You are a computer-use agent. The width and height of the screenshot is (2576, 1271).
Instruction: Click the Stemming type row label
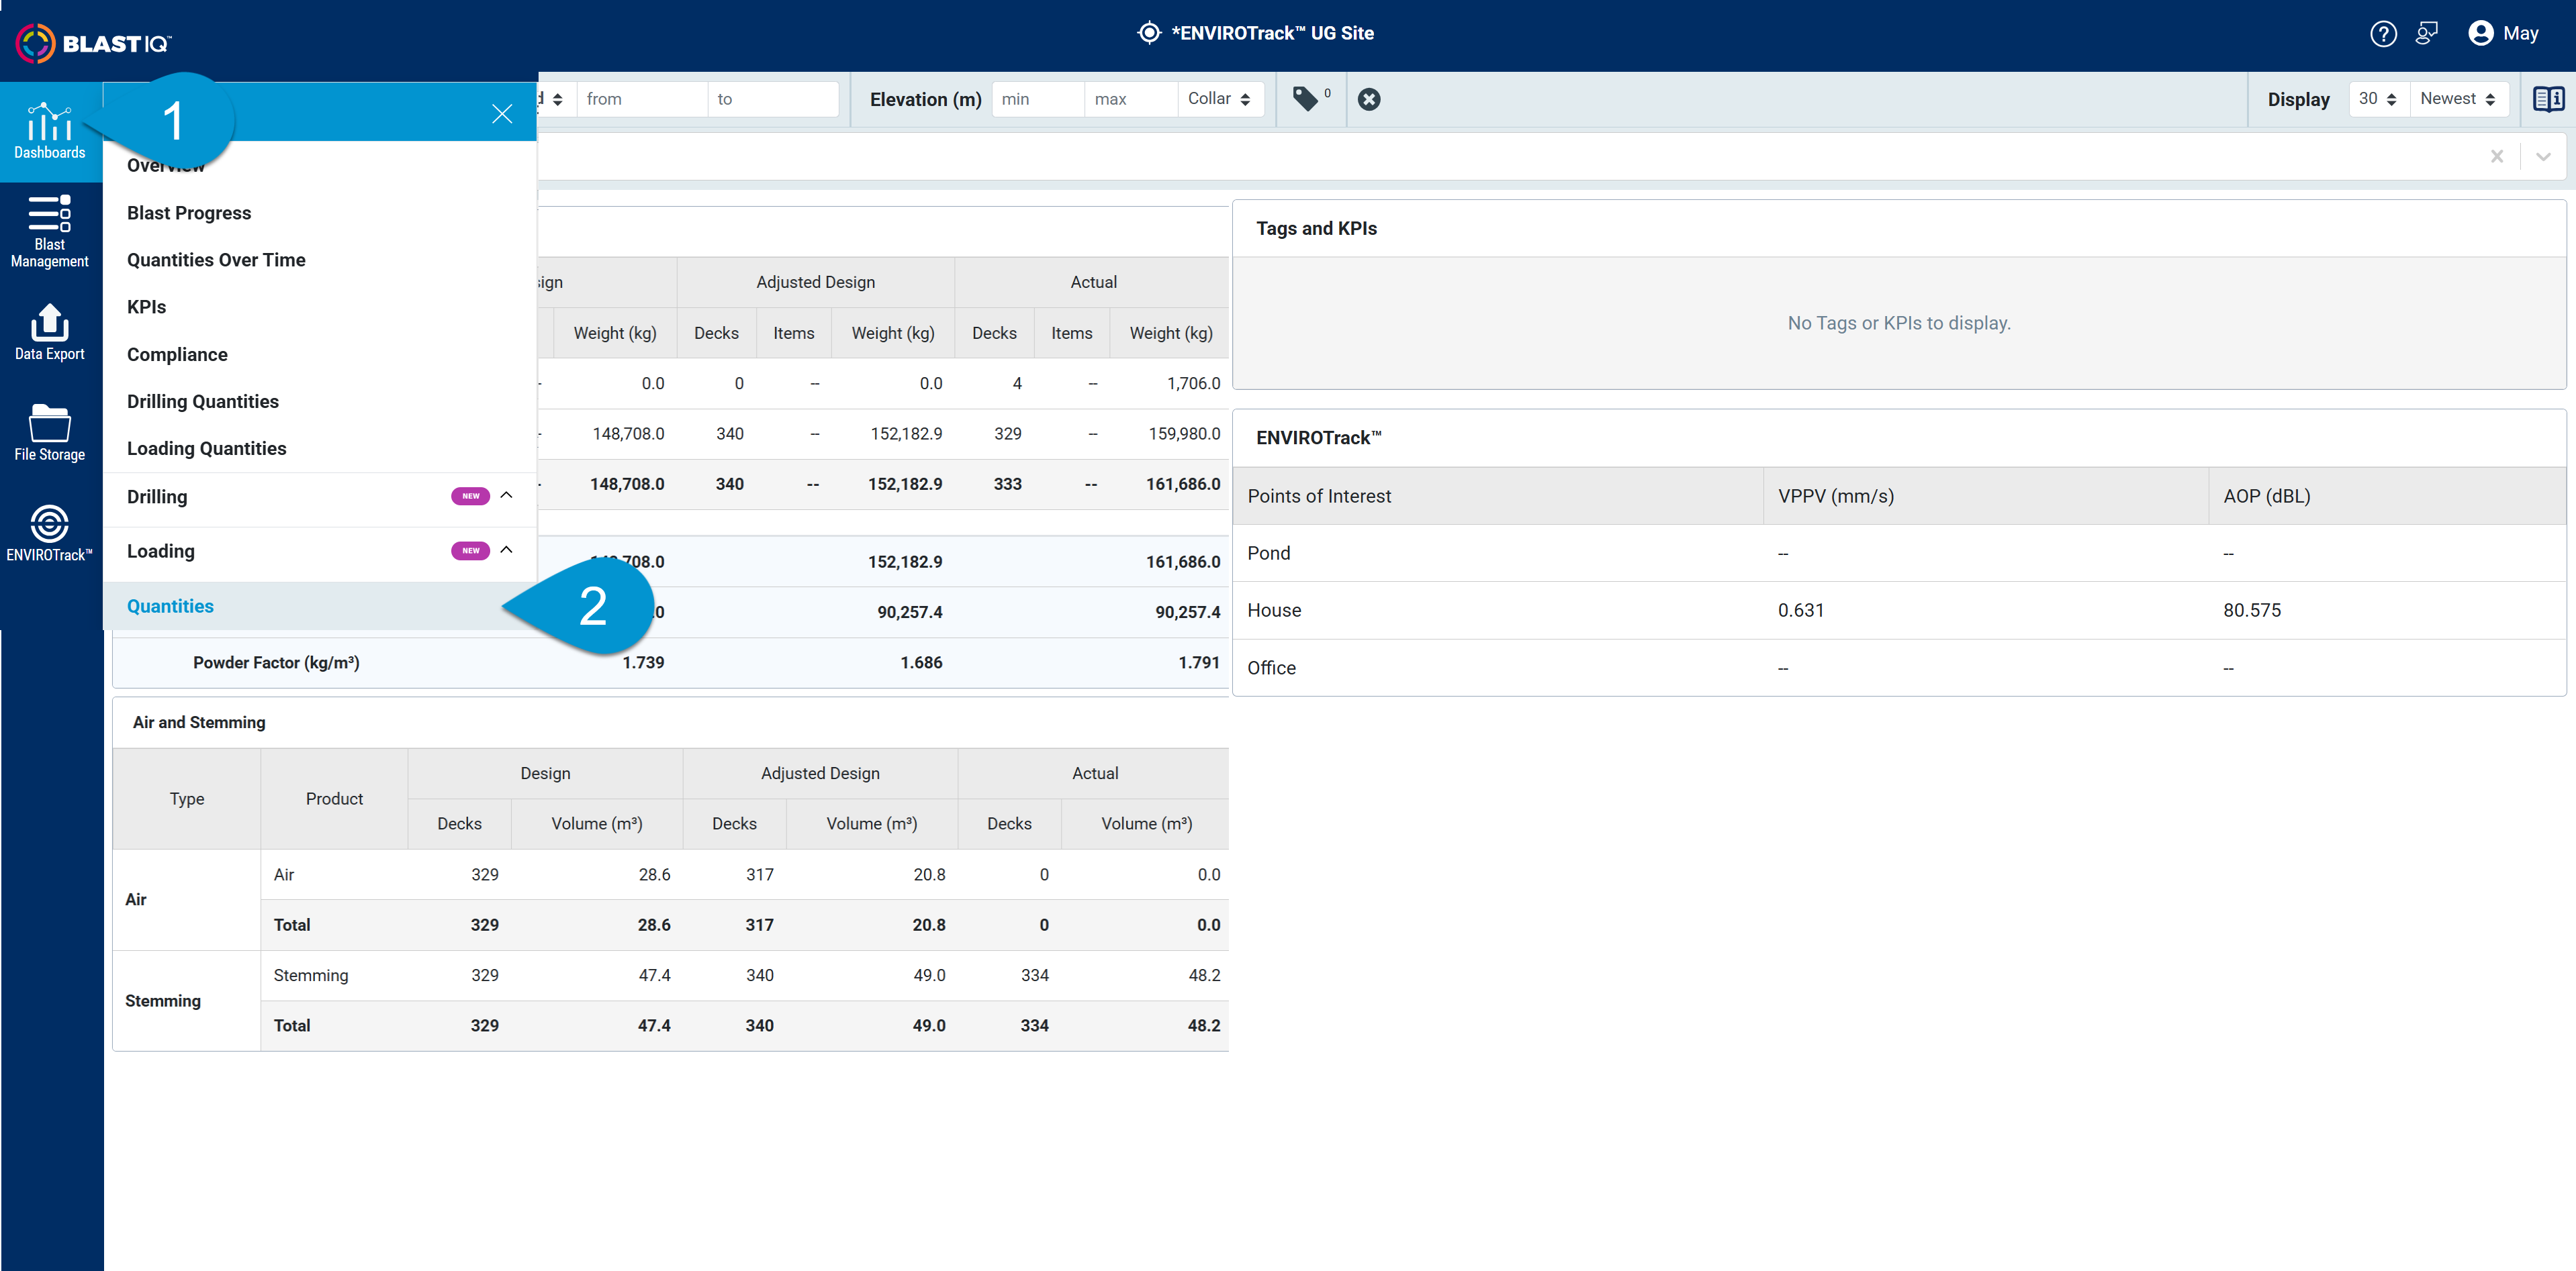pos(163,1000)
